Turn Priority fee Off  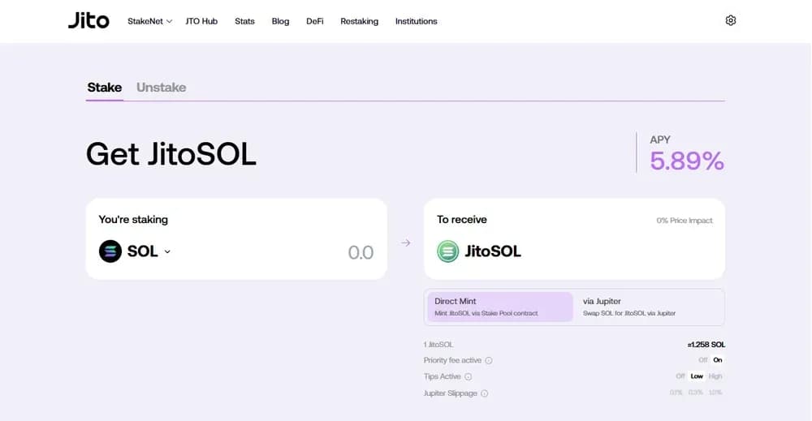[x=702, y=360]
